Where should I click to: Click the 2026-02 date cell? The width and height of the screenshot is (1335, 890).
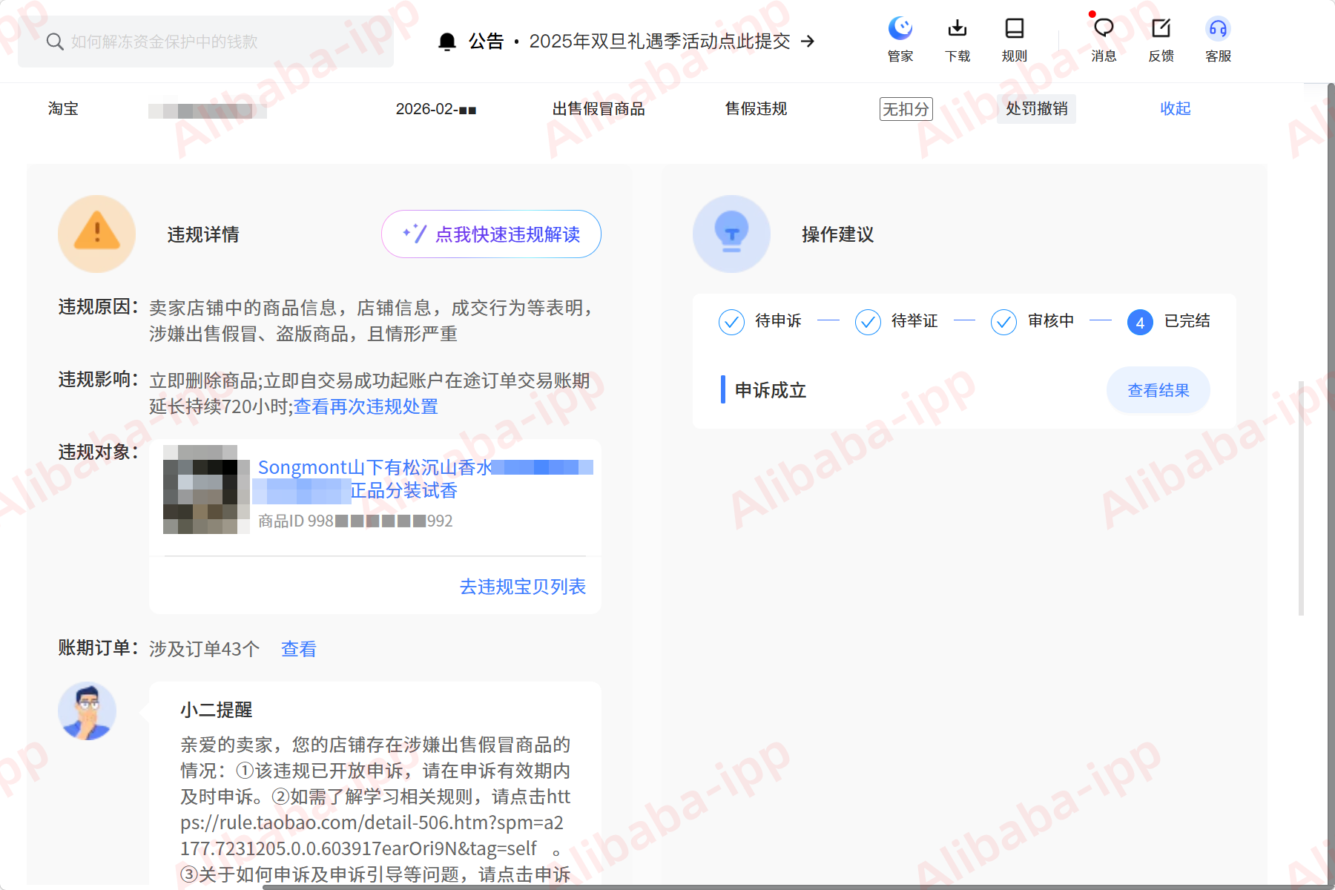click(x=436, y=109)
